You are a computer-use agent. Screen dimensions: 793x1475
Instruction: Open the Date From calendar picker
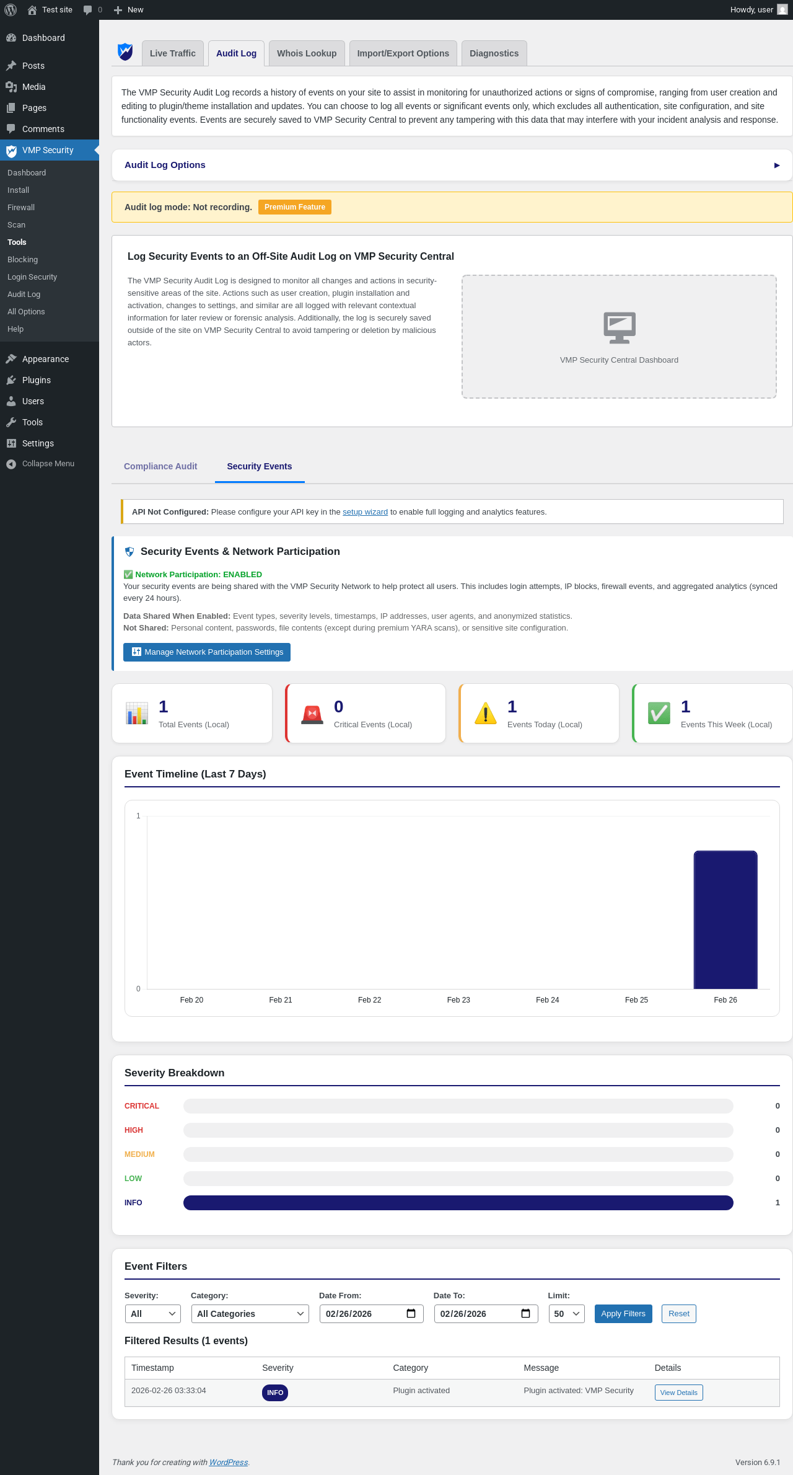click(411, 1314)
